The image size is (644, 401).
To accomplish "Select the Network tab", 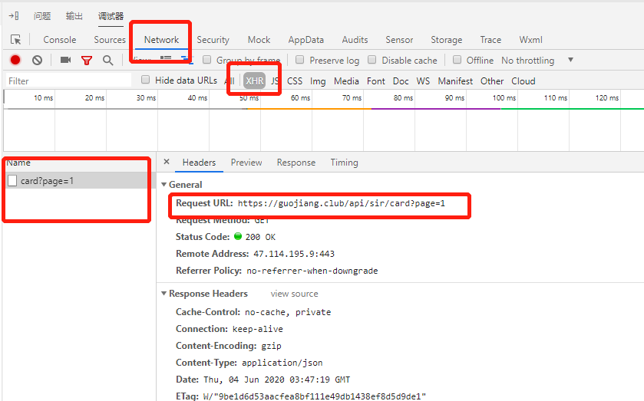I will point(161,40).
